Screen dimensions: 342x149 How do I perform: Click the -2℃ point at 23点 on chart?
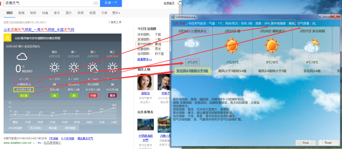52,115
